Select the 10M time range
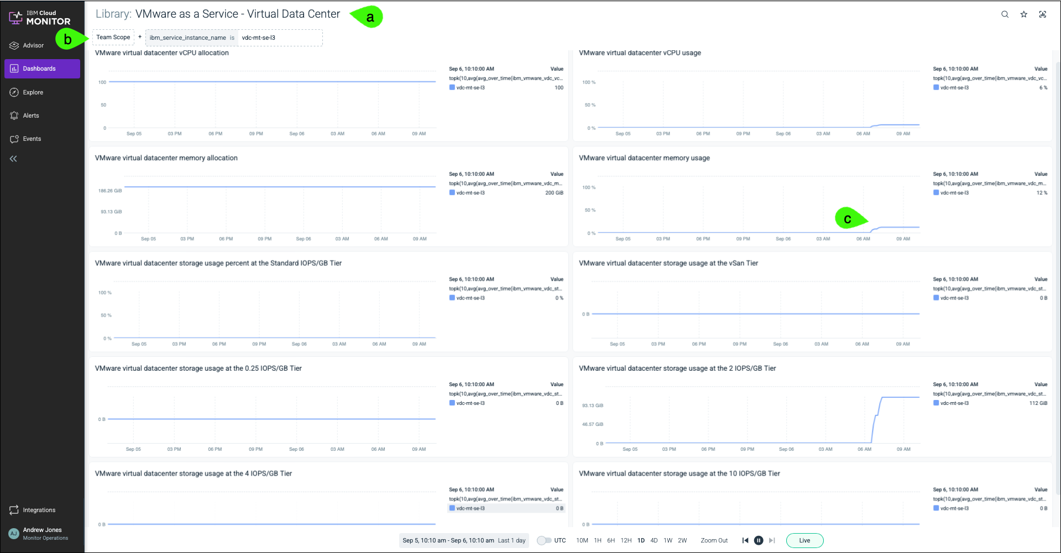 [582, 540]
